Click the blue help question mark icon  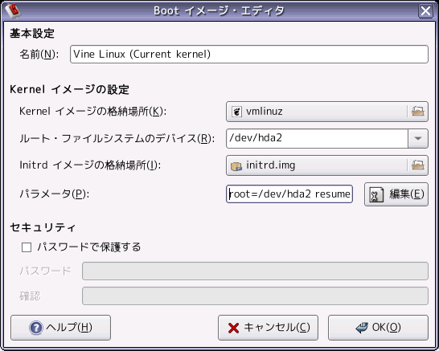[x=36, y=328]
